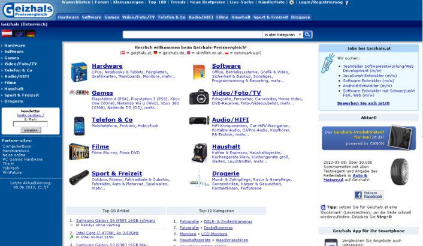Screen dimensions: 423x246
Task: Open the Waschmaschinen category link
Action: (232, 240)
